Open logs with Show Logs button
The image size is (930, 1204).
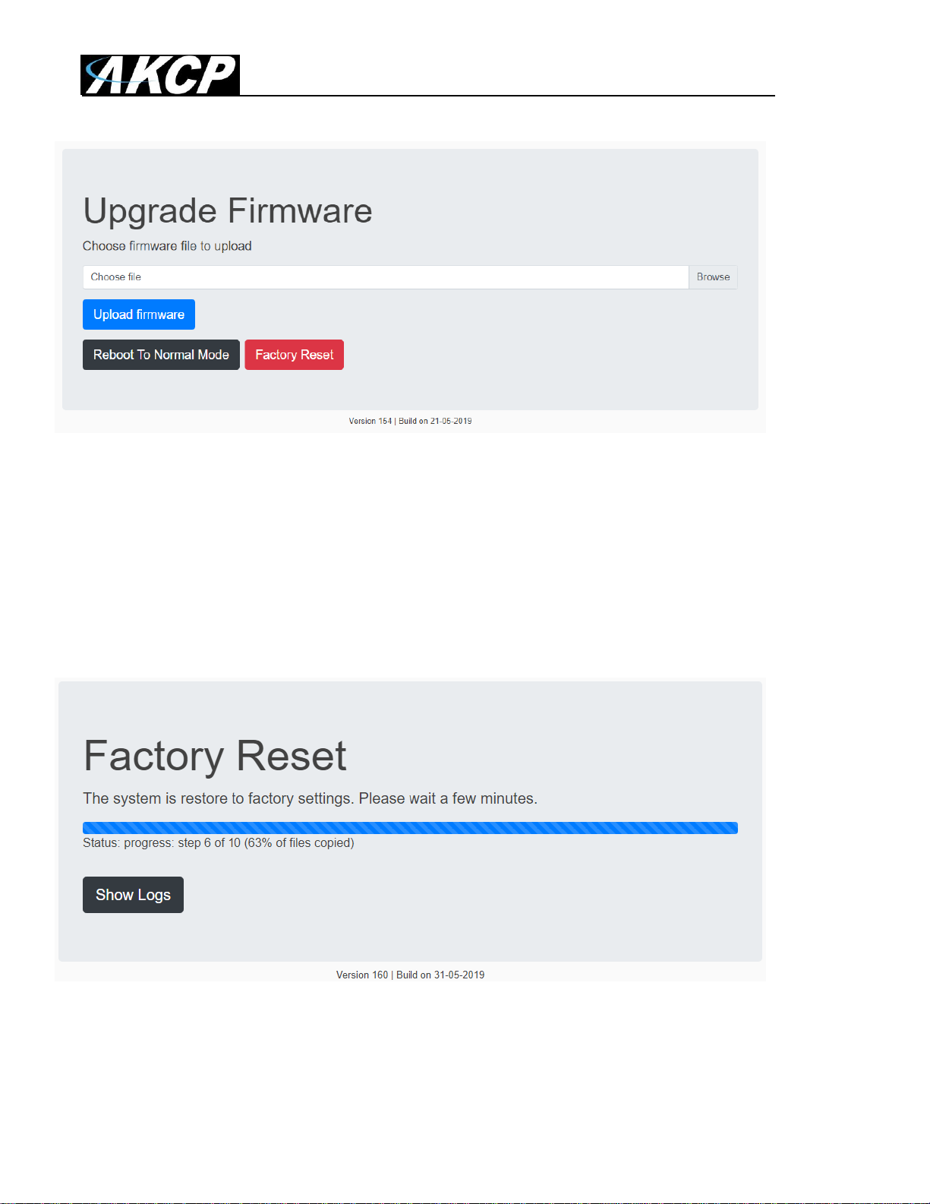[133, 895]
